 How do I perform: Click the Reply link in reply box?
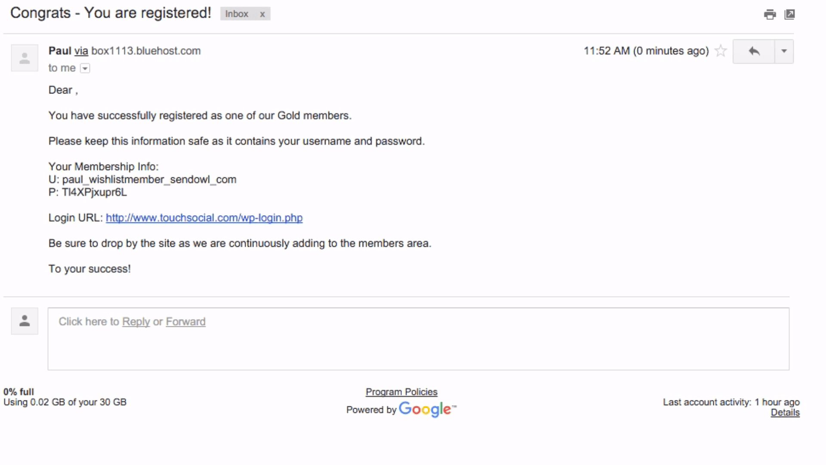(x=136, y=322)
